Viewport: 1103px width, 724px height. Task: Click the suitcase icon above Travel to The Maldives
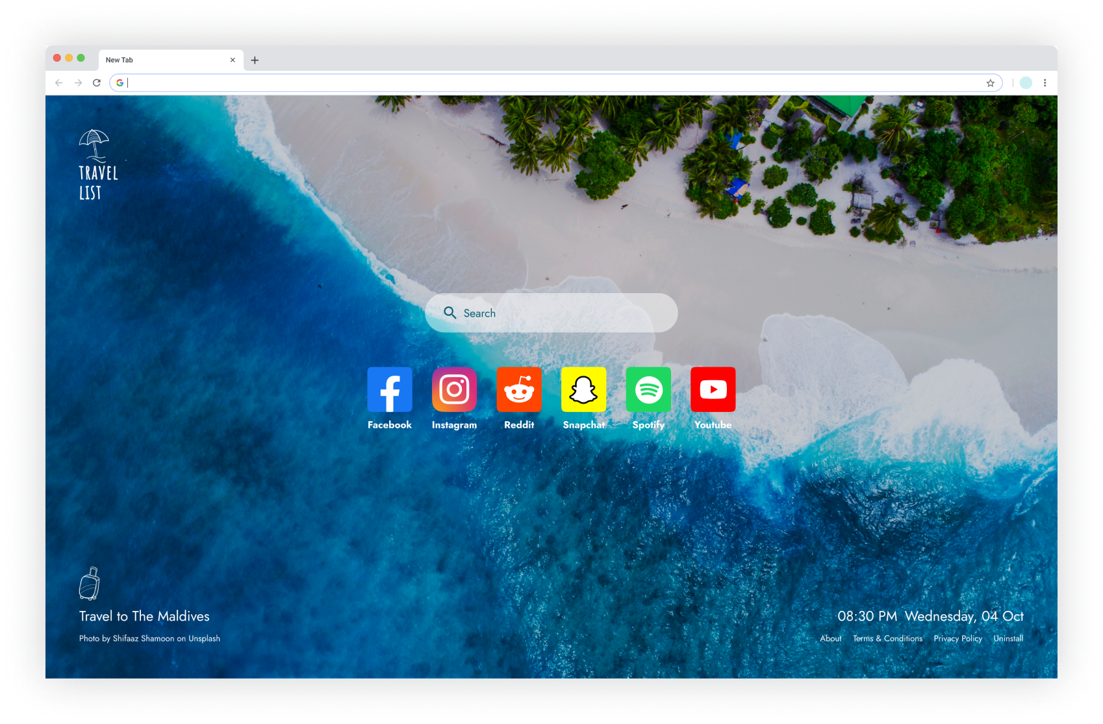tap(90, 583)
